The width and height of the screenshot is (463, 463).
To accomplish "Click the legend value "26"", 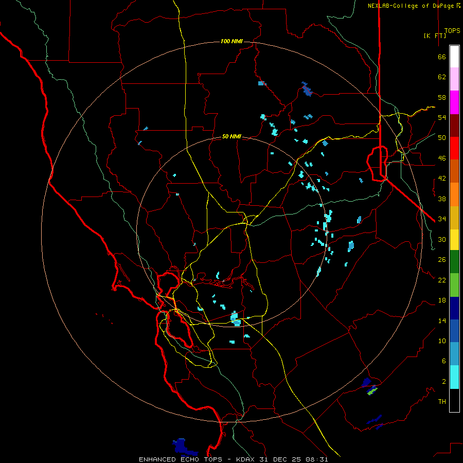I will tap(442, 260).
